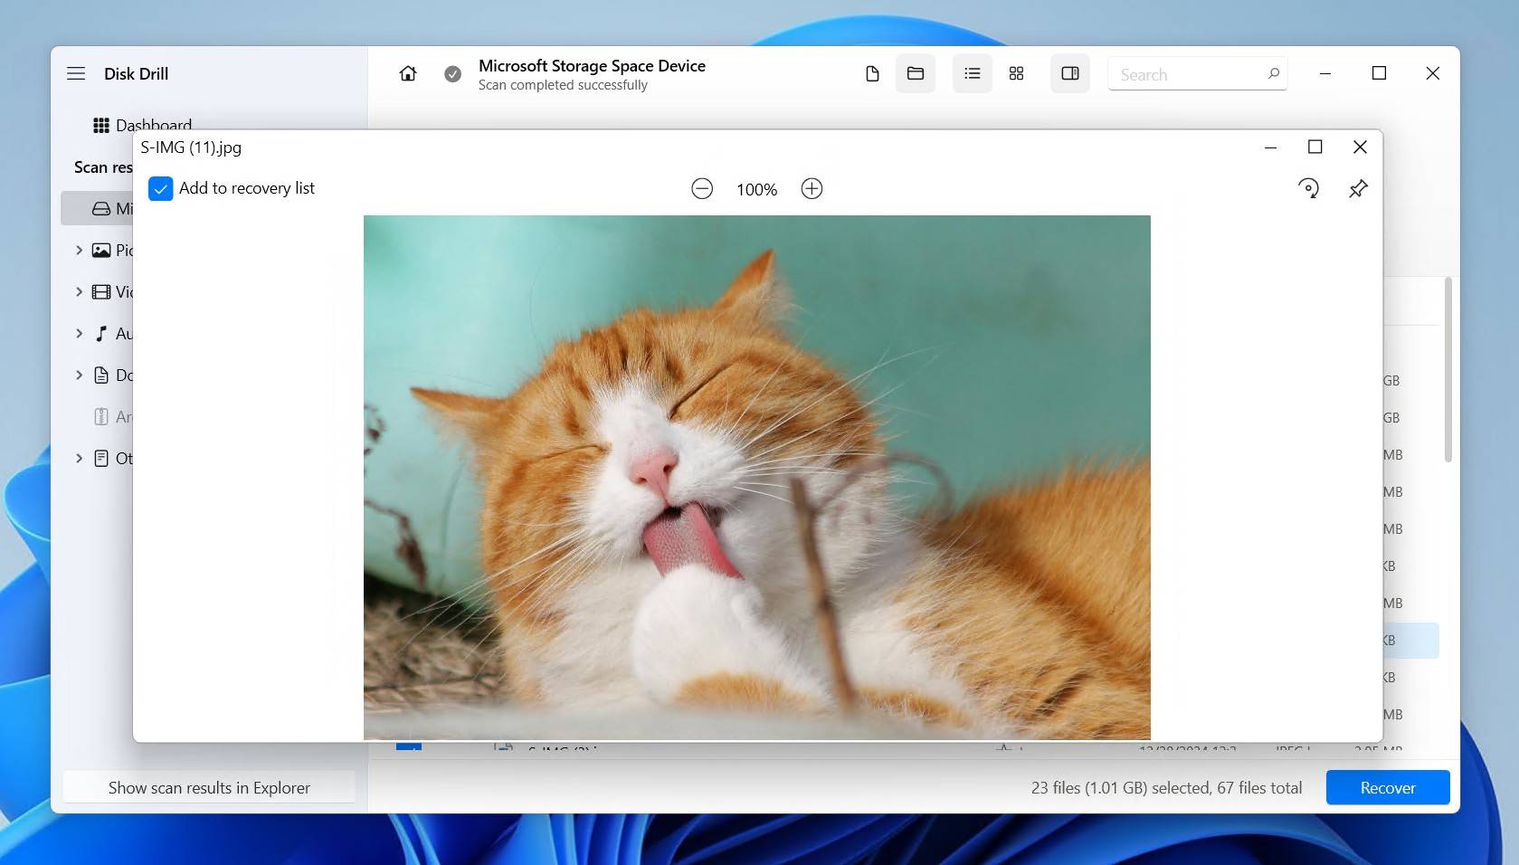Viewport: 1519px width, 865px height.
Task: Show scan results in Explorer
Action: click(209, 787)
